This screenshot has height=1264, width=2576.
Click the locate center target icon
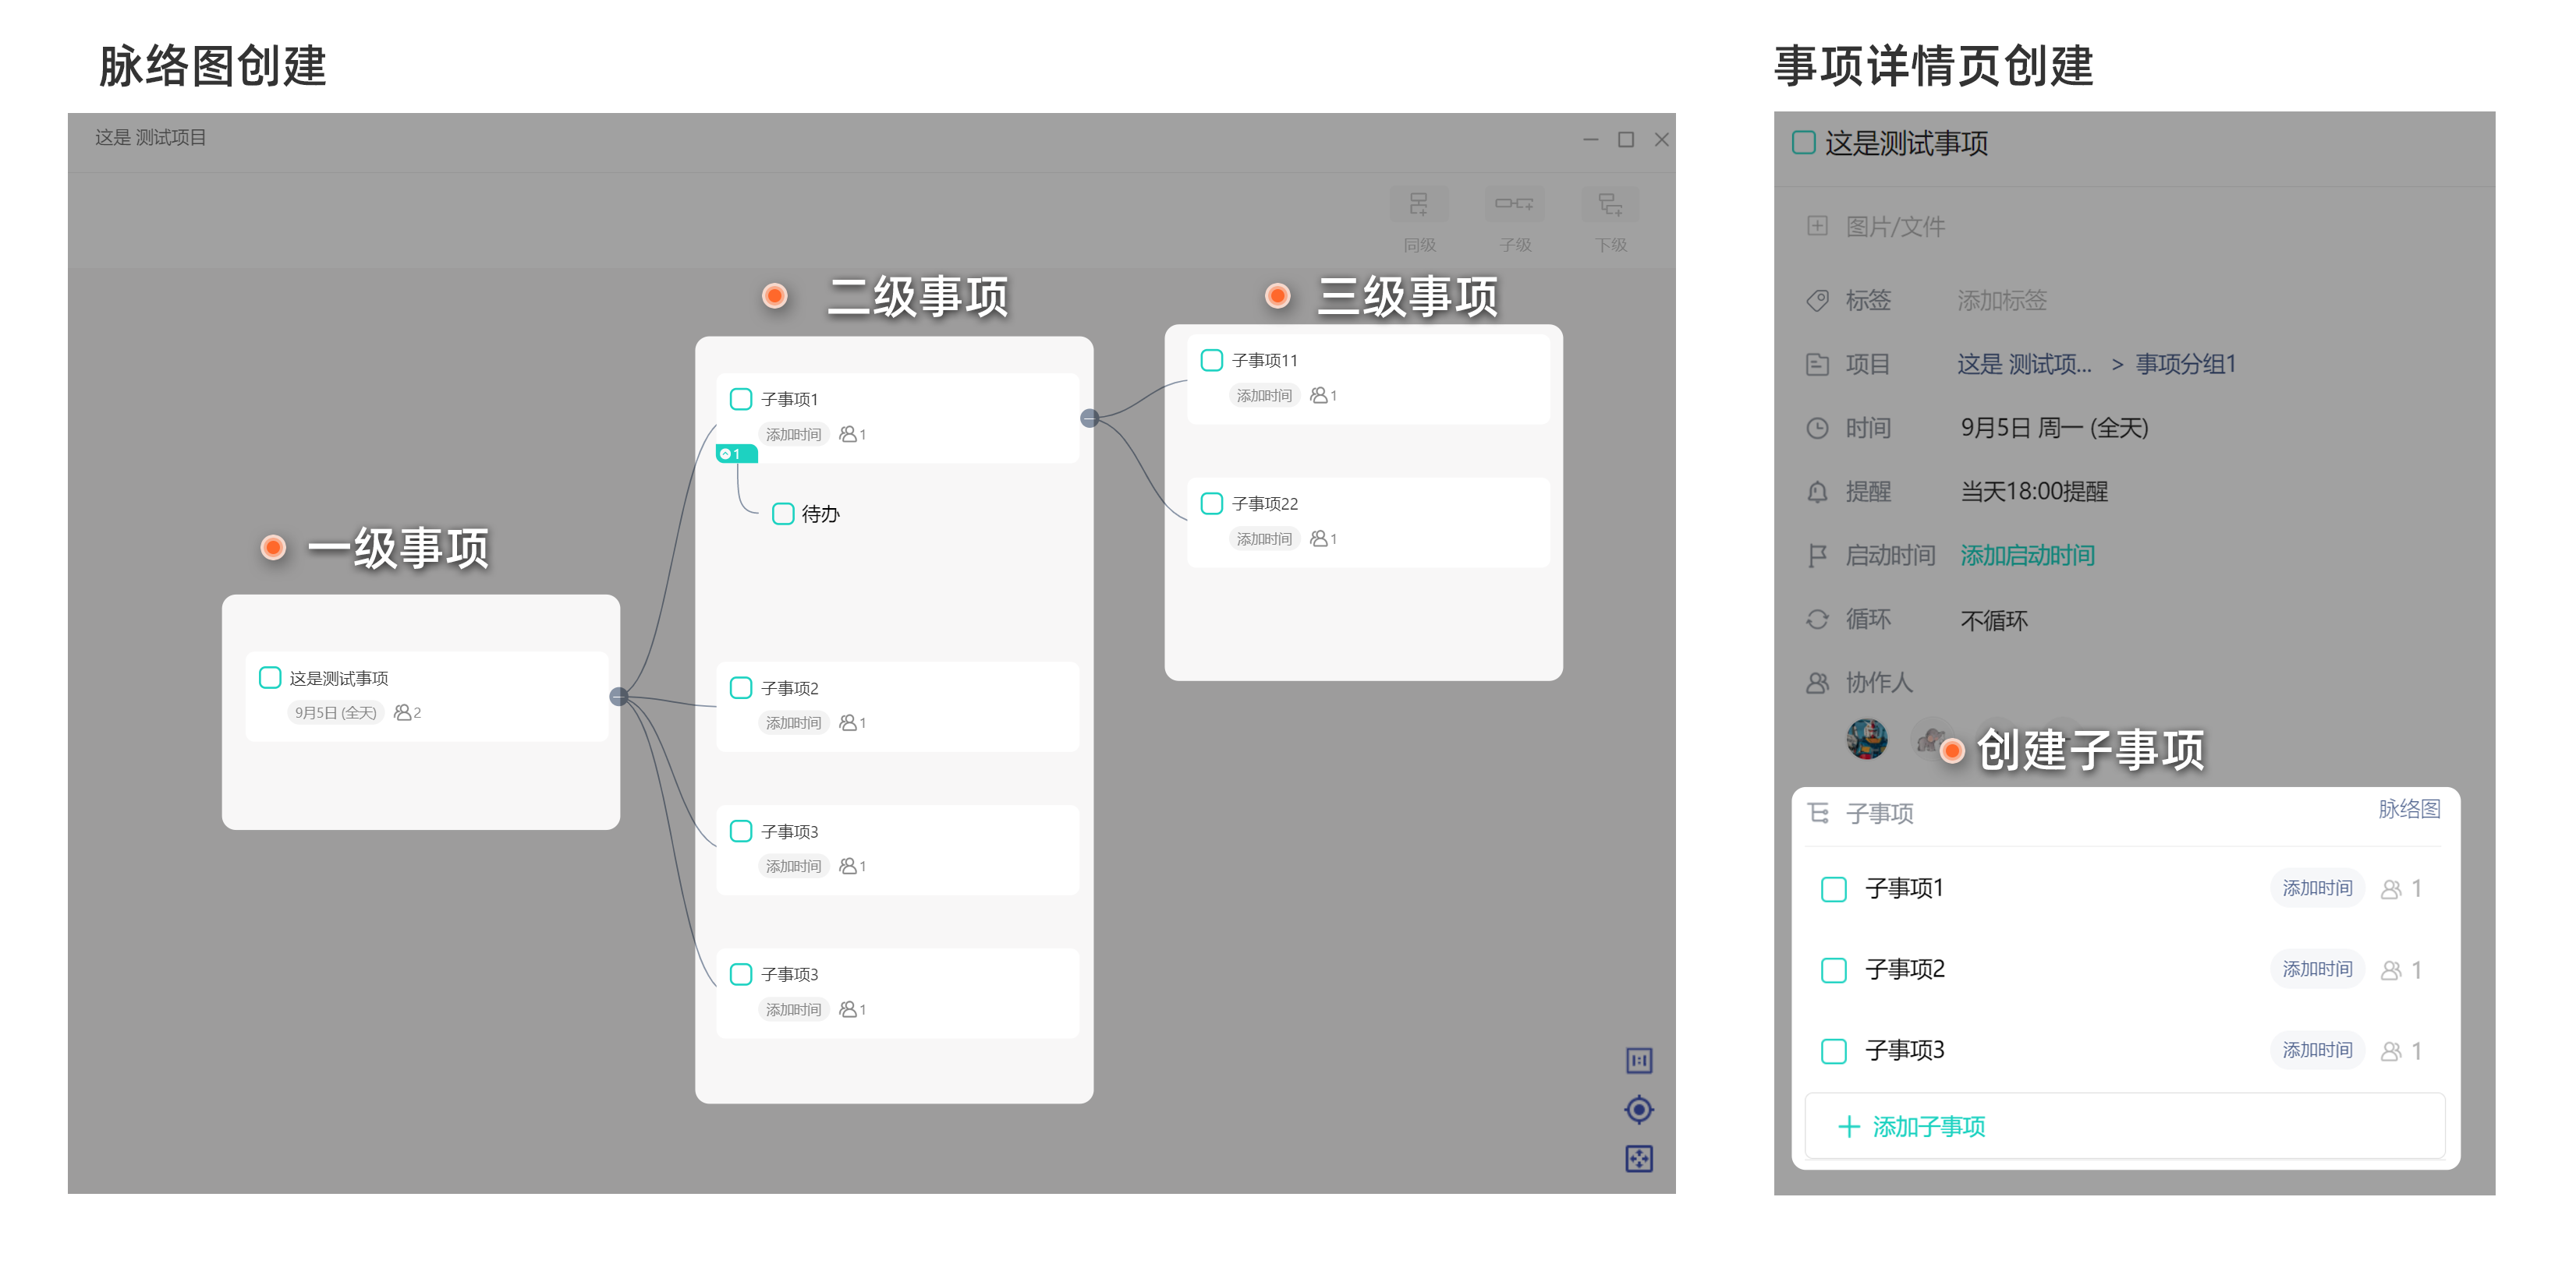pos(1639,1109)
